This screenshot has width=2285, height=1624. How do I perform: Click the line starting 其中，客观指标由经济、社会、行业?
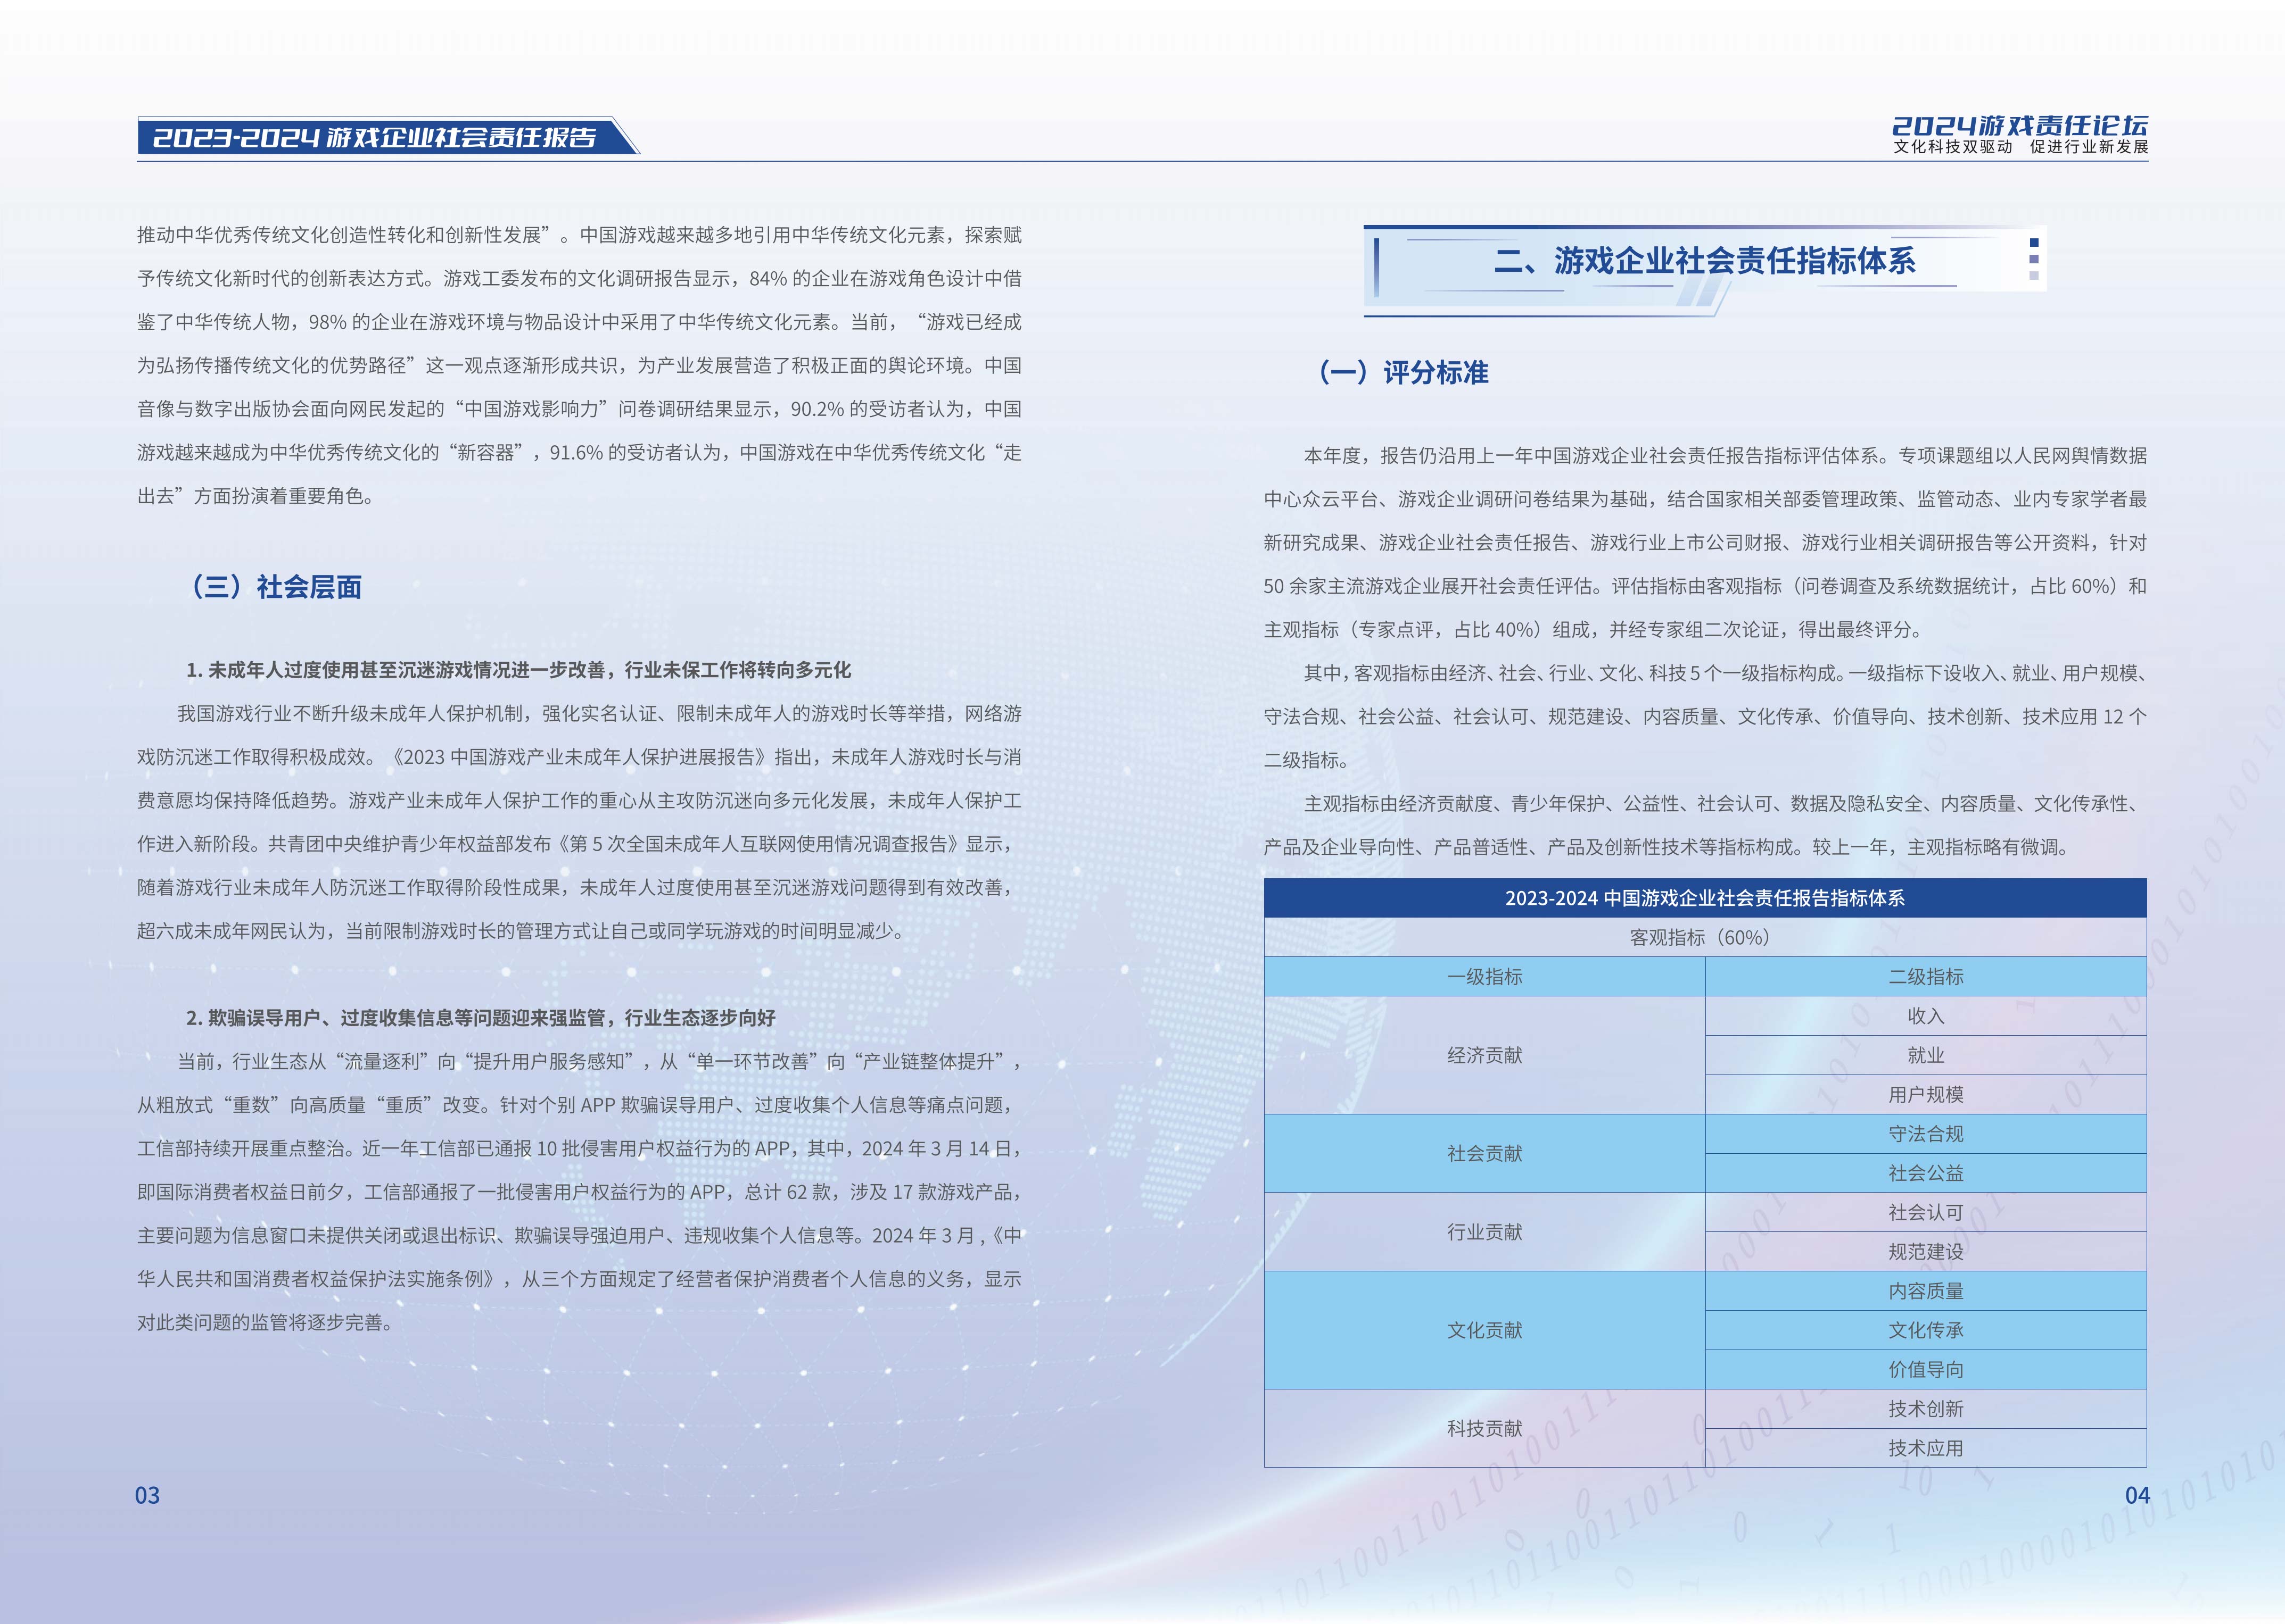click(x=1725, y=673)
